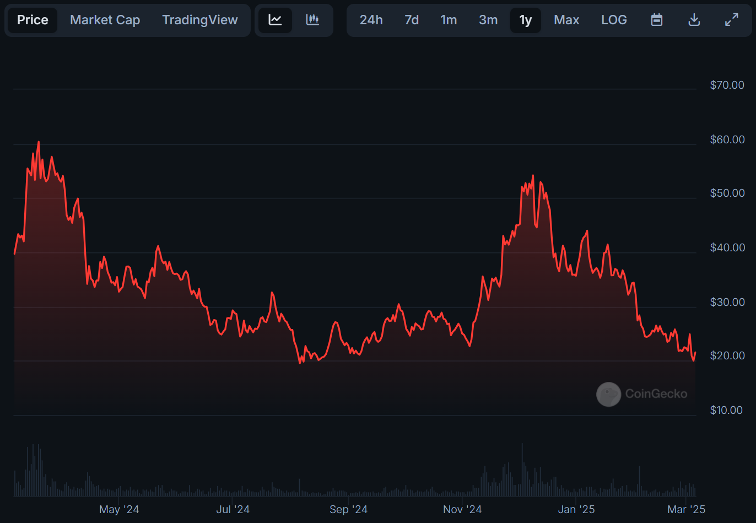Screen dimensions: 756x523
Task: Click the $20.00 price axis label
Action: (x=727, y=355)
